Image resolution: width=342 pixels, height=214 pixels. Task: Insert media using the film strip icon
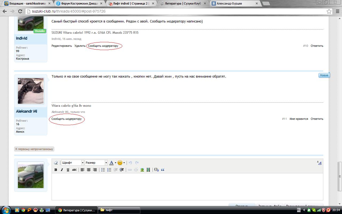point(148,170)
